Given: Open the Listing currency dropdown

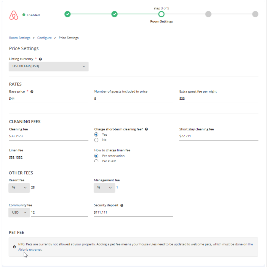Looking at the screenshot, I should (x=49, y=66).
